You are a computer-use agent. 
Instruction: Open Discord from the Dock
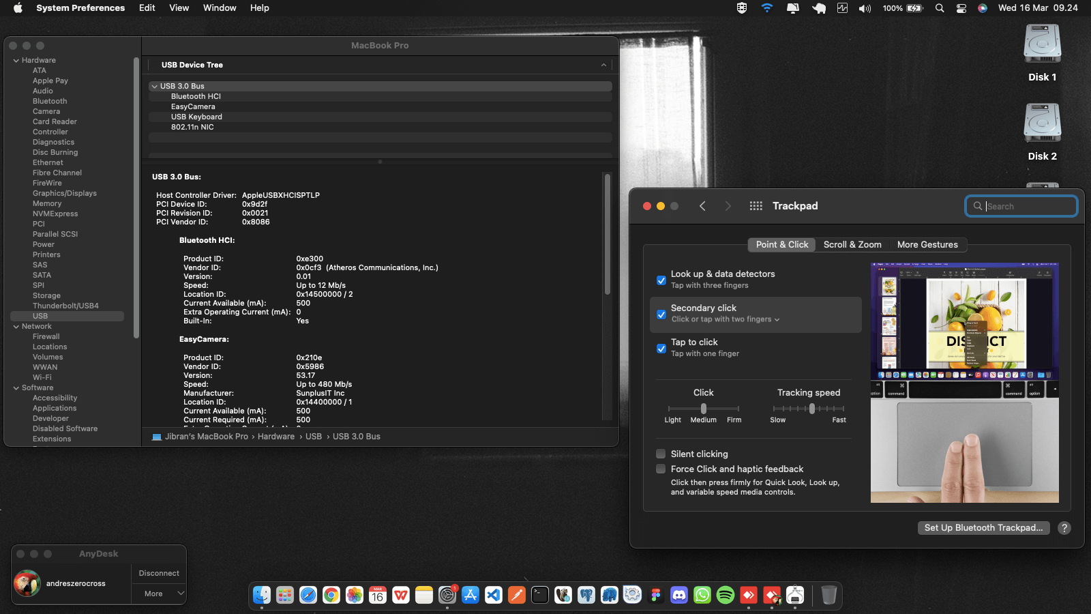click(680, 595)
